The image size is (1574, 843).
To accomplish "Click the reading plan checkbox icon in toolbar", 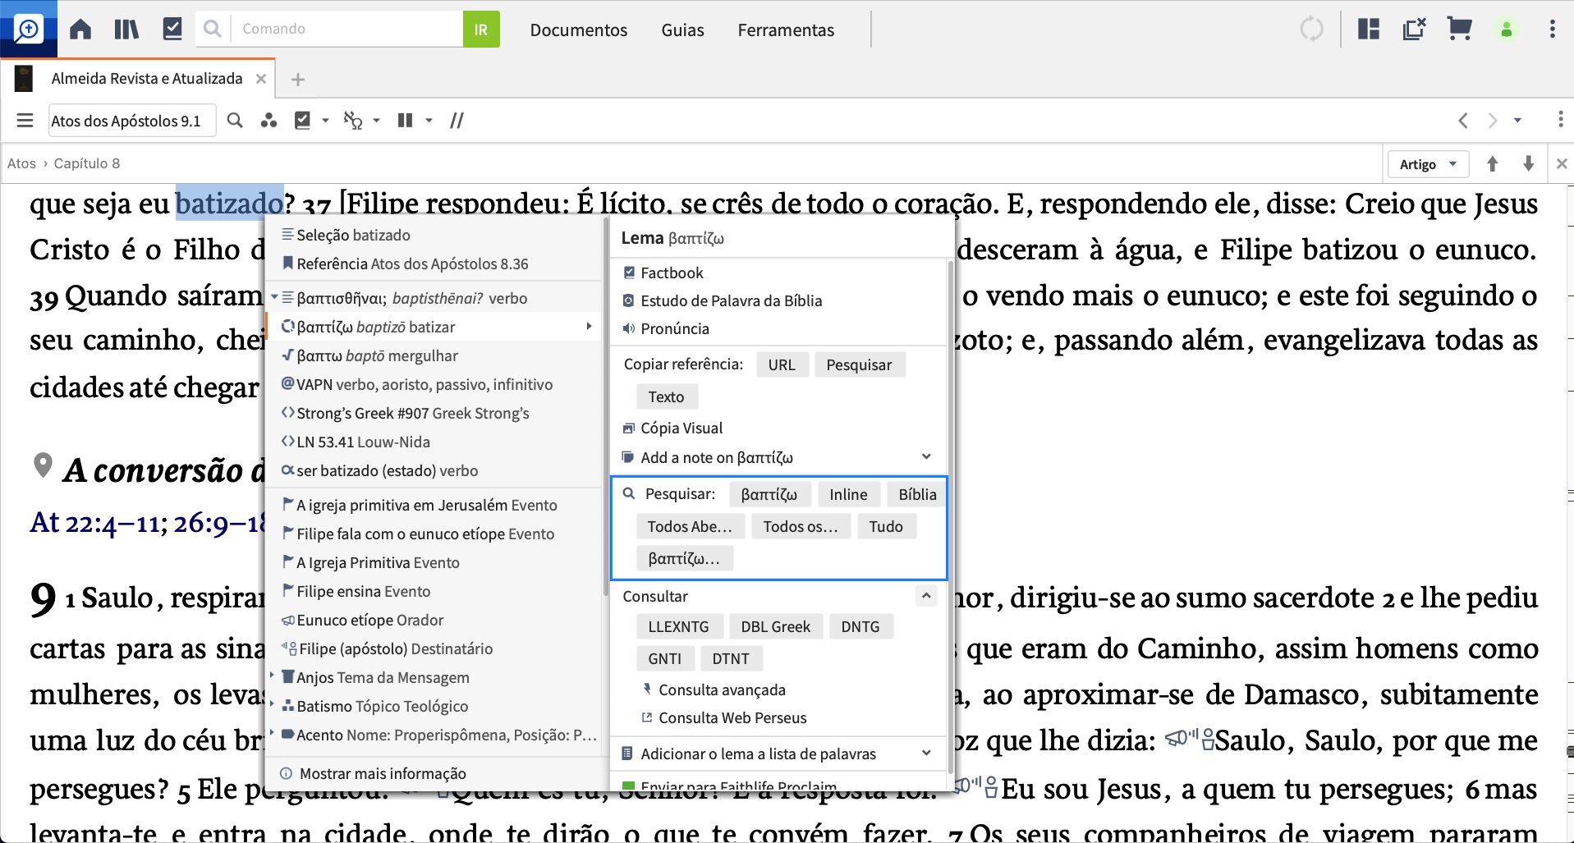I will click(303, 121).
